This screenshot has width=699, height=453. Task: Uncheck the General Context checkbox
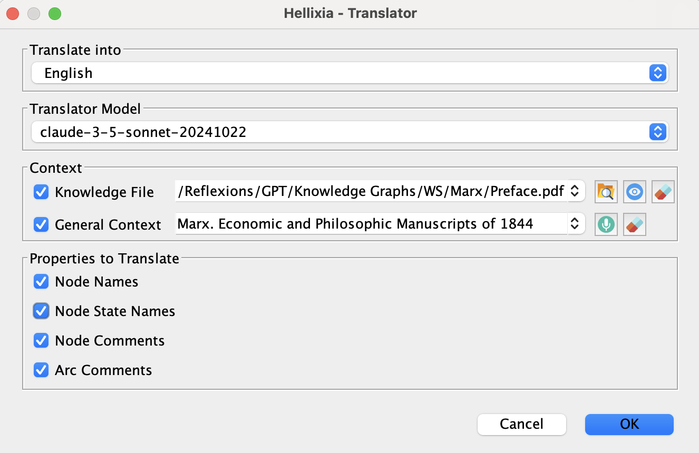[x=41, y=225]
